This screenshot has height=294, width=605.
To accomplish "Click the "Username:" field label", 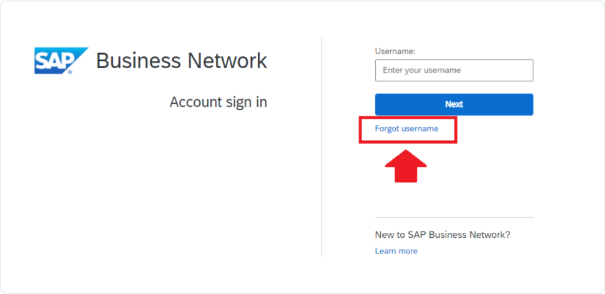I will (x=395, y=51).
